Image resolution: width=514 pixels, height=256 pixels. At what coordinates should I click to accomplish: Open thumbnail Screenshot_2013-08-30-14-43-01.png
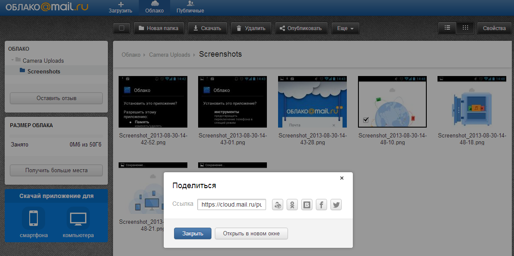pos(233,102)
